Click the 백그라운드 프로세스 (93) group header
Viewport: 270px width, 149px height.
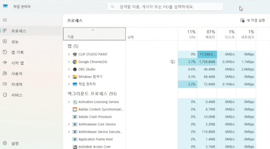point(92,94)
